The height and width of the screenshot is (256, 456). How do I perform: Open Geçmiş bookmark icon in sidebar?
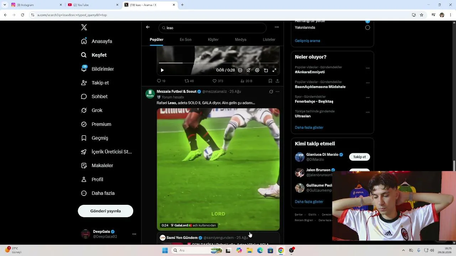(84, 138)
